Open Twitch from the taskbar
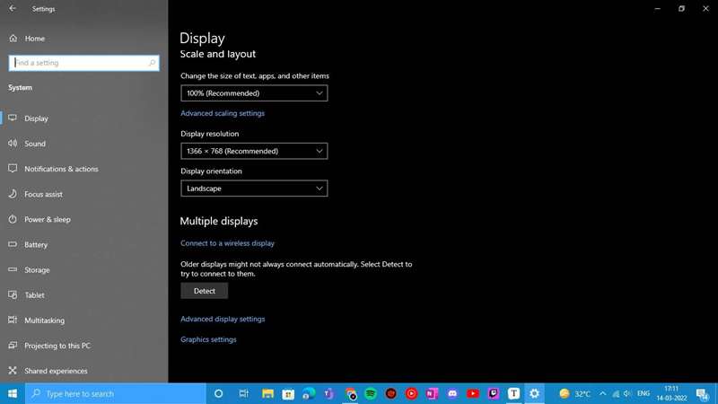Image resolution: width=718 pixels, height=404 pixels. (x=494, y=393)
